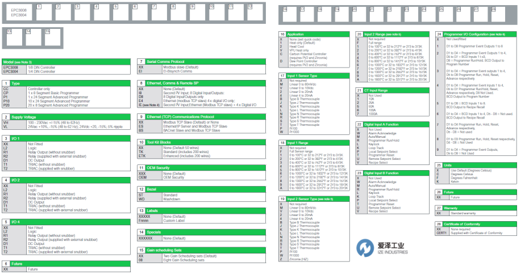Select the "WD Washdown" row
This screenshot has height=279, width=529.
201,199
